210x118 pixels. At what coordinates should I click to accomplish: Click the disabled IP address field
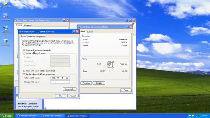pos(60,57)
